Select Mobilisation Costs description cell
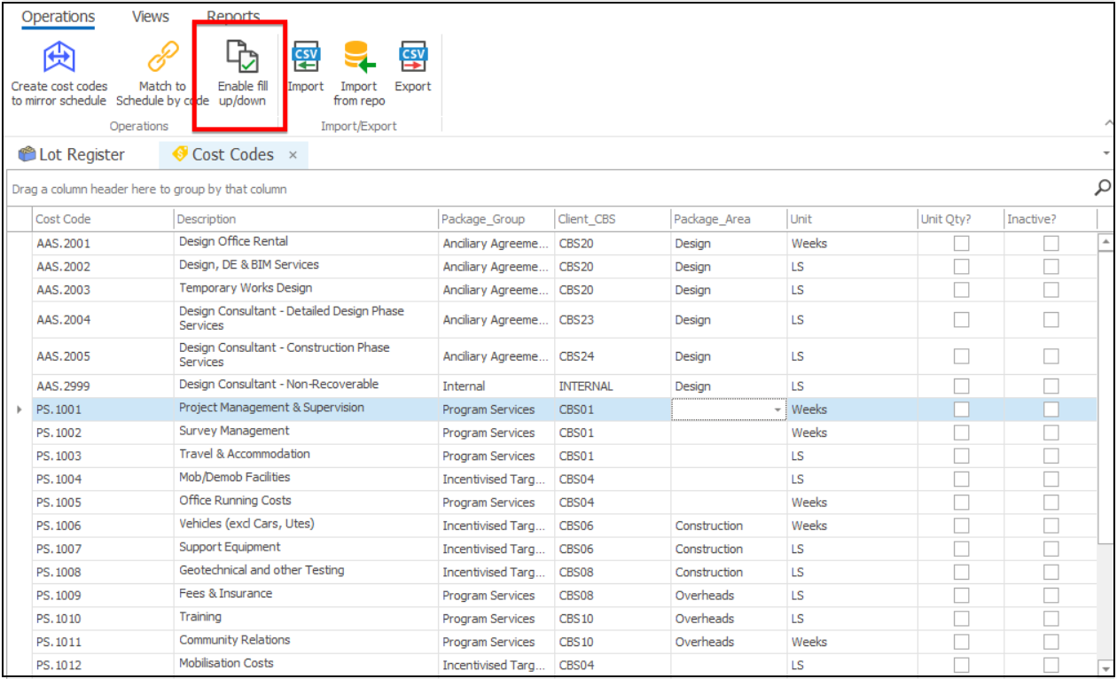Viewport: 1117px width, 679px height. pos(305,665)
